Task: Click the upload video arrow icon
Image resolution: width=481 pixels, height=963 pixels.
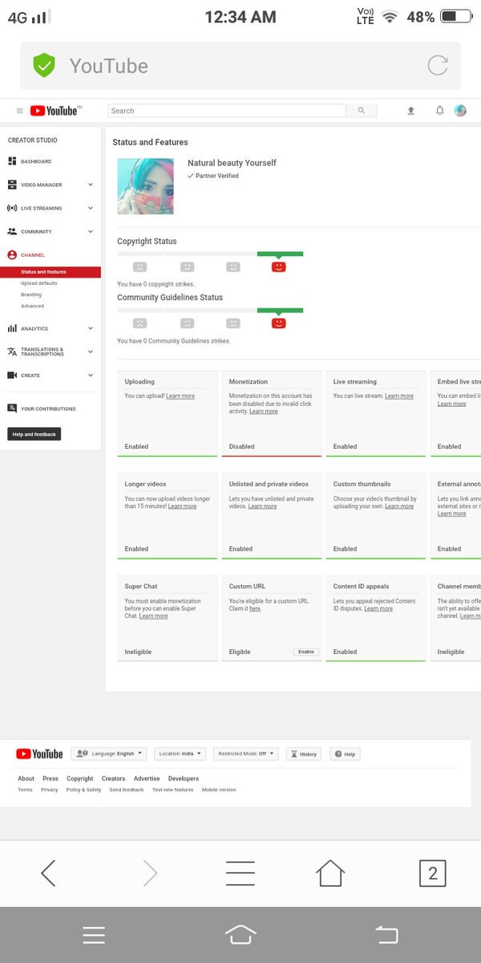Action: click(411, 111)
